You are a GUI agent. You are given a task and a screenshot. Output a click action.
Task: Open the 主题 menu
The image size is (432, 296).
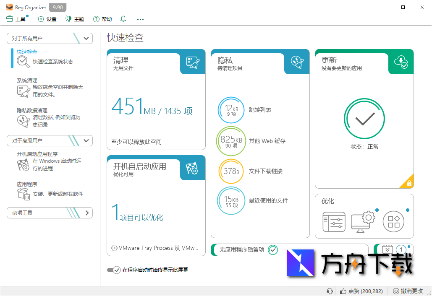point(74,19)
